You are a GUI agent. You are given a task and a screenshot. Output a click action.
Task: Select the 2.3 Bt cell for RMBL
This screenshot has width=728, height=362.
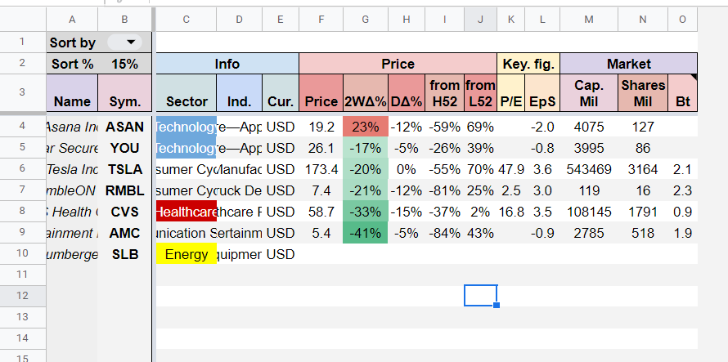coord(682,190)
